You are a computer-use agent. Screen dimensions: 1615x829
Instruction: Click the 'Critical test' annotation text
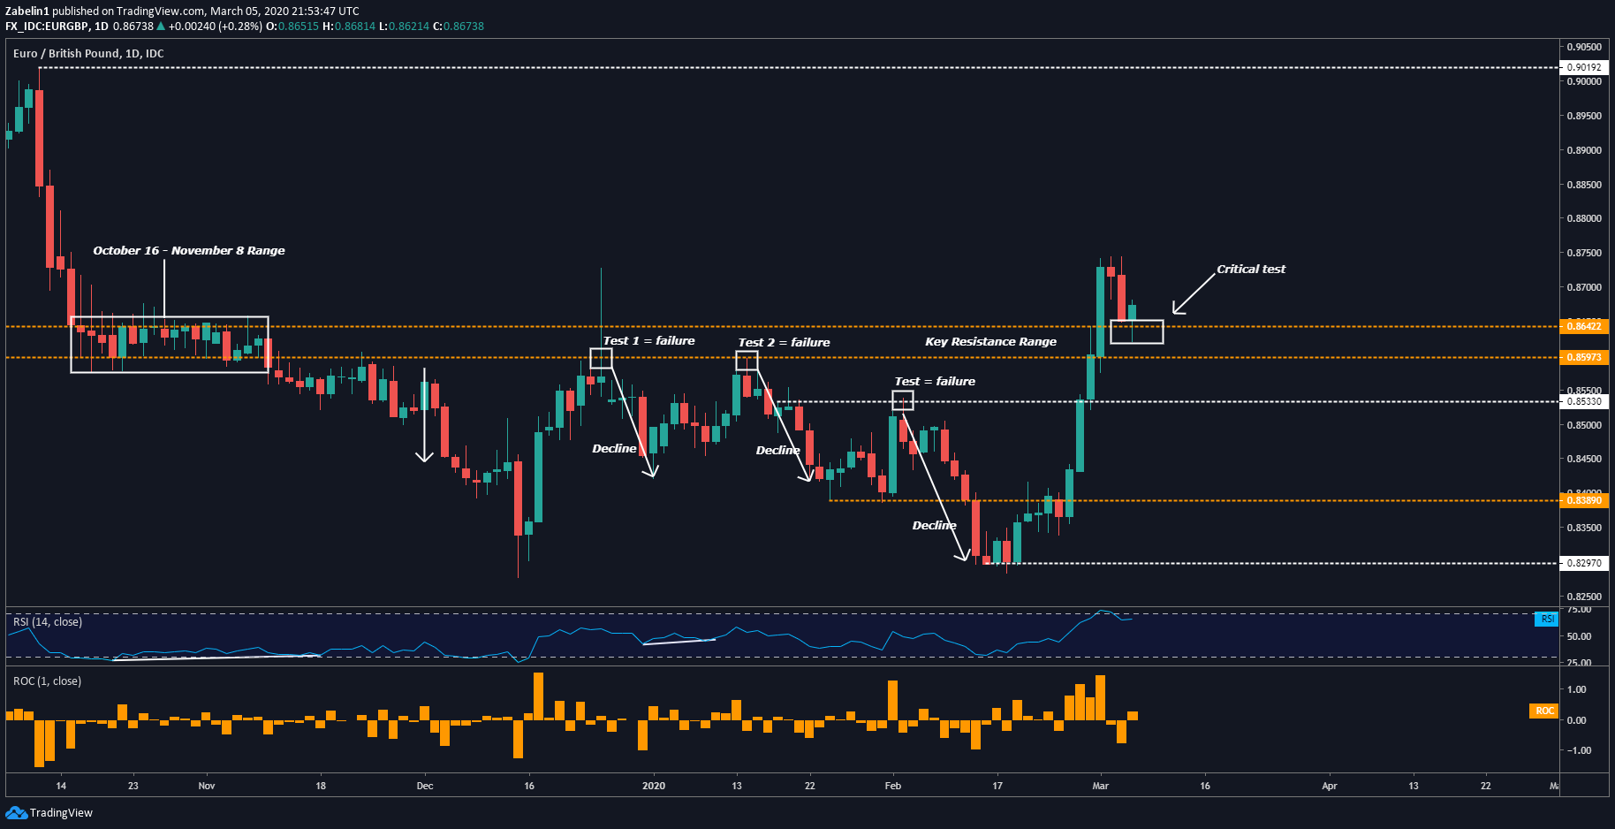pos(1251,270)
